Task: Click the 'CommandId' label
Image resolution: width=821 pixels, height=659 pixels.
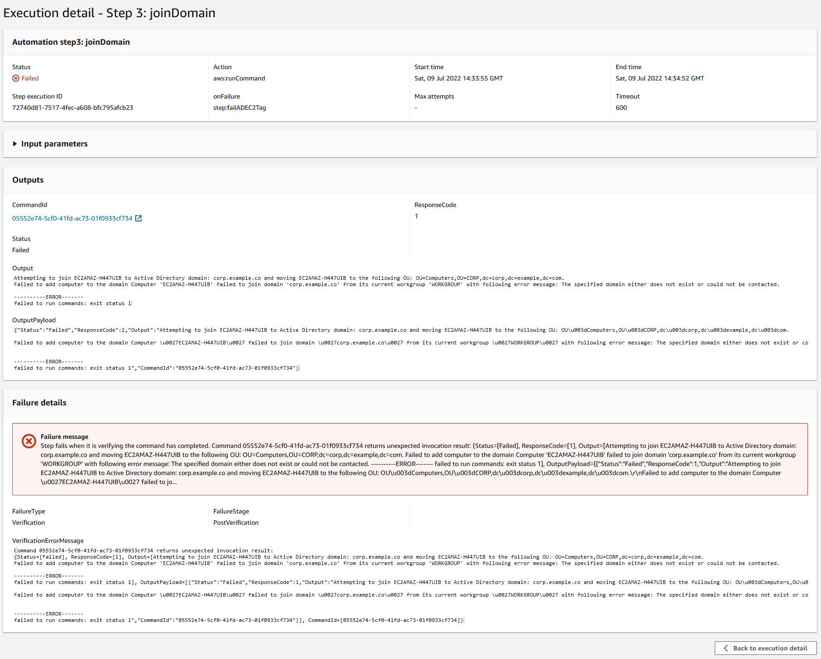Action: (30, 205)
